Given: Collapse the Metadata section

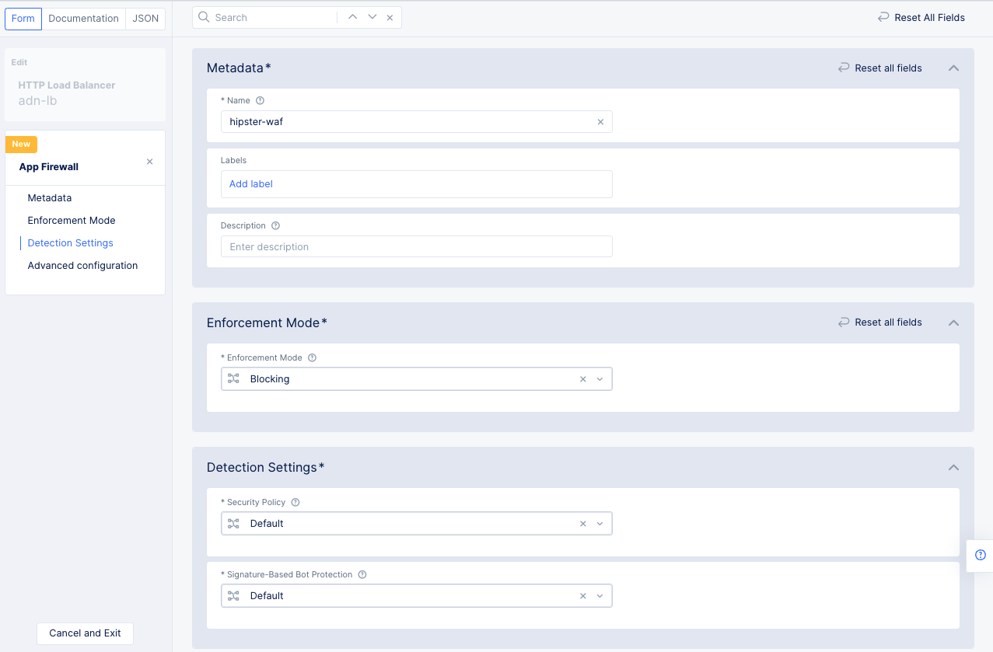Looking at the screenshot, I should point(953,68).
